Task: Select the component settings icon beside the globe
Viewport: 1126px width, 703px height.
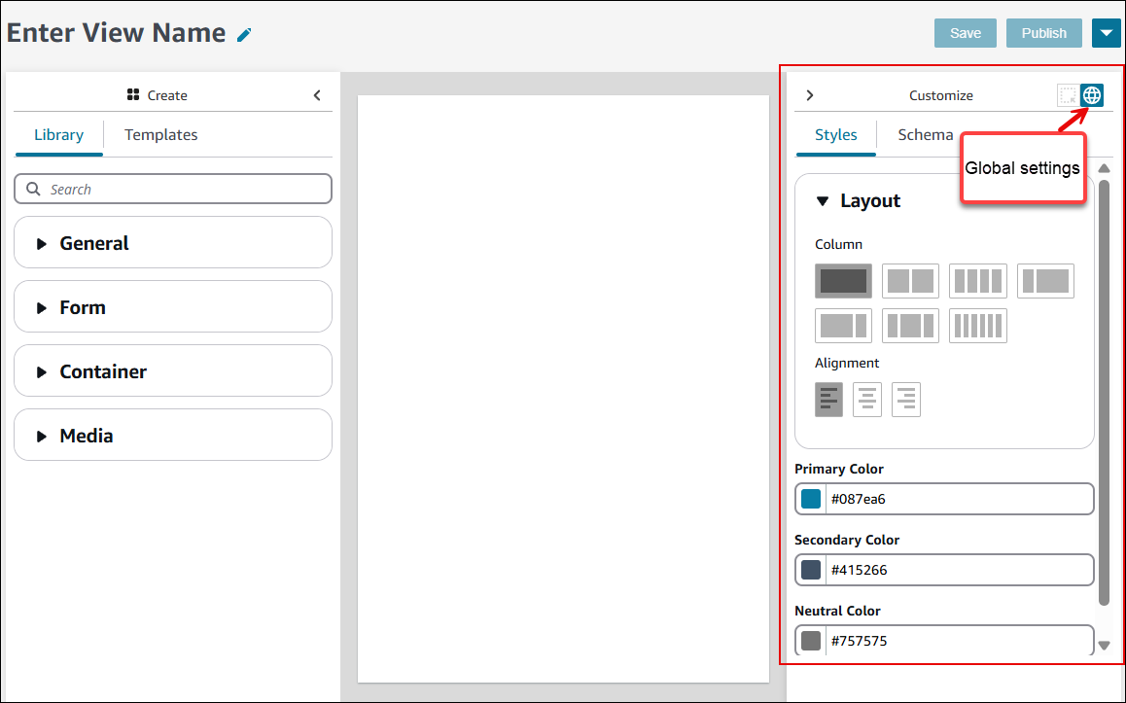Action: (1068, 94)
